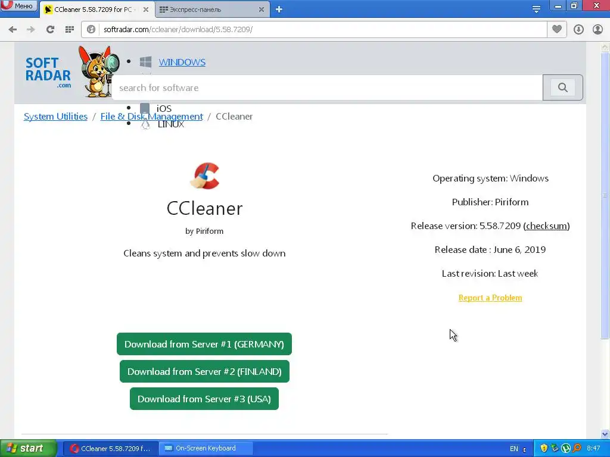The width and height of the screenshot is (610, 457).
Task: Open the Opera Меню button
Action: coord(18,5)
